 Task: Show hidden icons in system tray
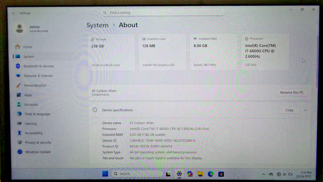point(263,174)
